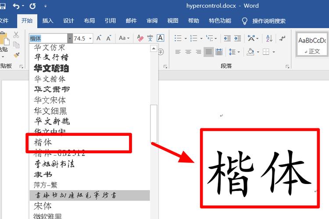The width and height of the screenshot is (329, 219).
Task: Expand the font name dropdown arrow
Action: (x=69, y=38)
